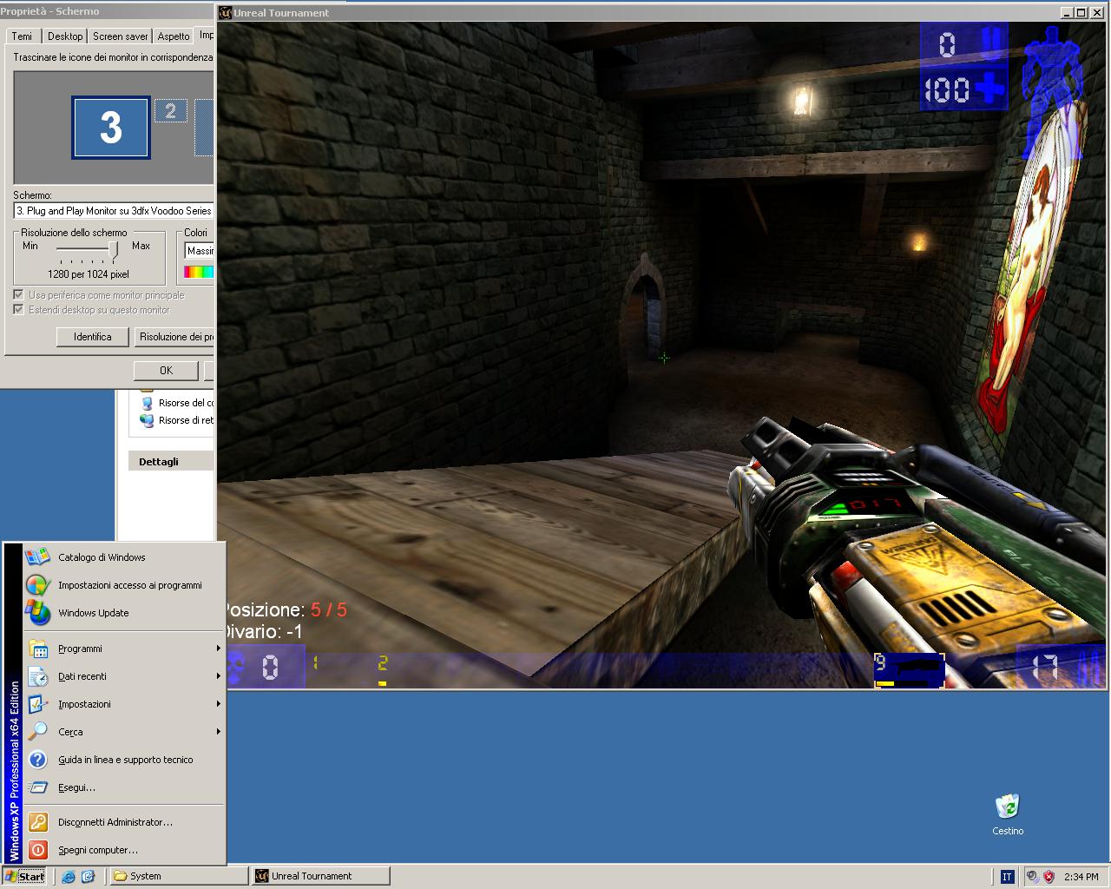1111x889 pixels.
Task: Open the Colori quality dropdown
Action: pyautogui.click(x=199, y=251)
